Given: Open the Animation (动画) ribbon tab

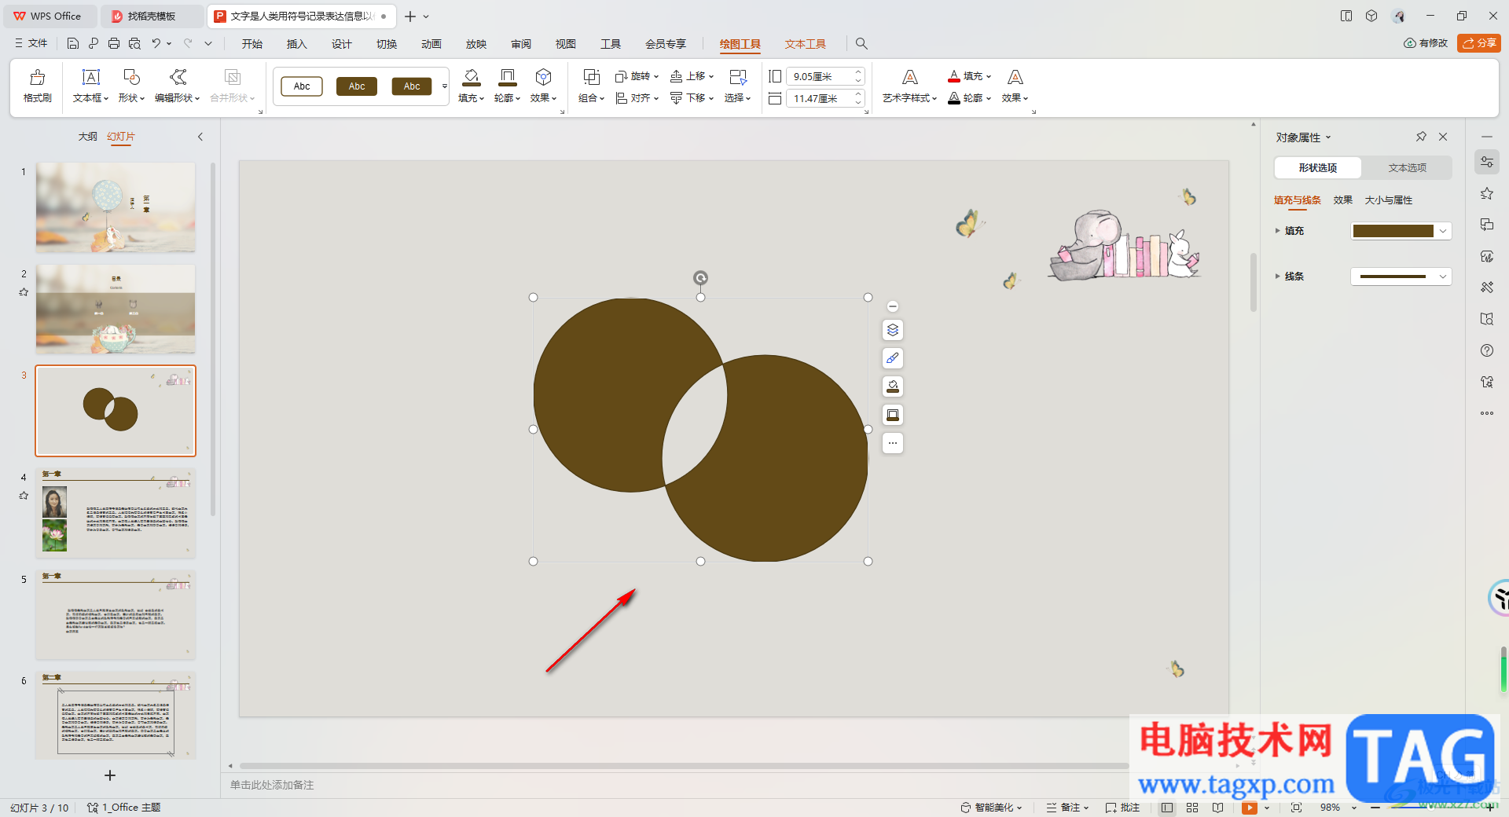Looking at the screenshot, I should [x=431, y=44].
